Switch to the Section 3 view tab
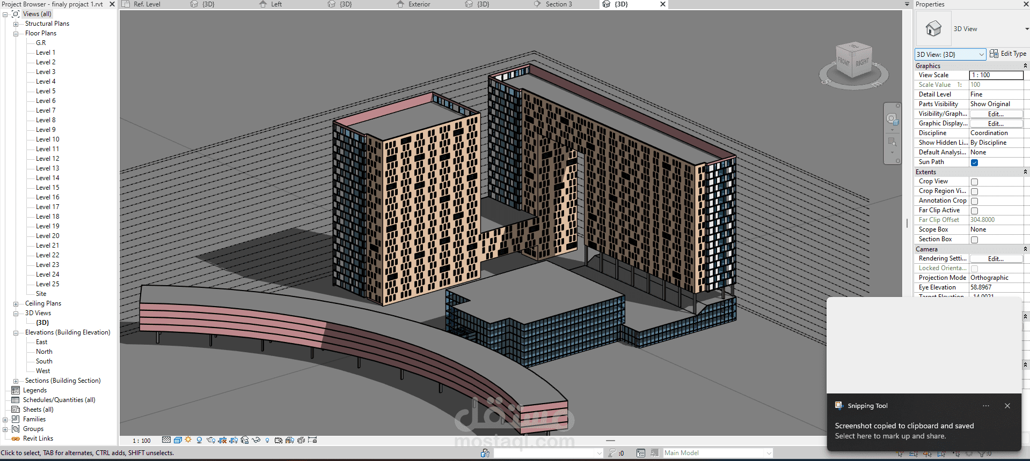Screen dimensions: 1030x461 click(558, 4)
